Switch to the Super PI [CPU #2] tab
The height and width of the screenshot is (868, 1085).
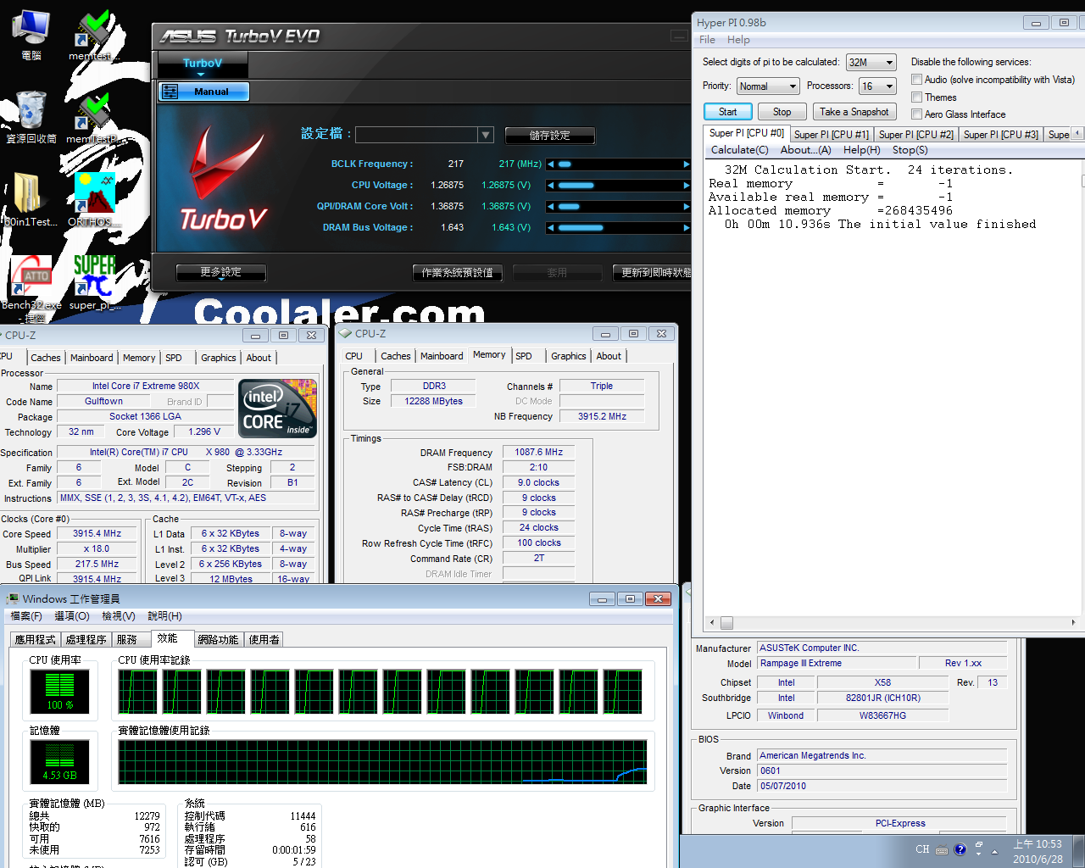click(x=915, y=134)
